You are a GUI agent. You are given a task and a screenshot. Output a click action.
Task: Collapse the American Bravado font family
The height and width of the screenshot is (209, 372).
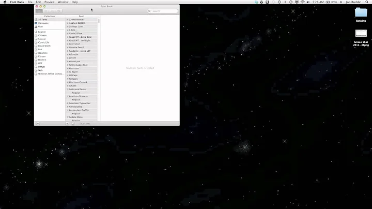tap(68, 96)
